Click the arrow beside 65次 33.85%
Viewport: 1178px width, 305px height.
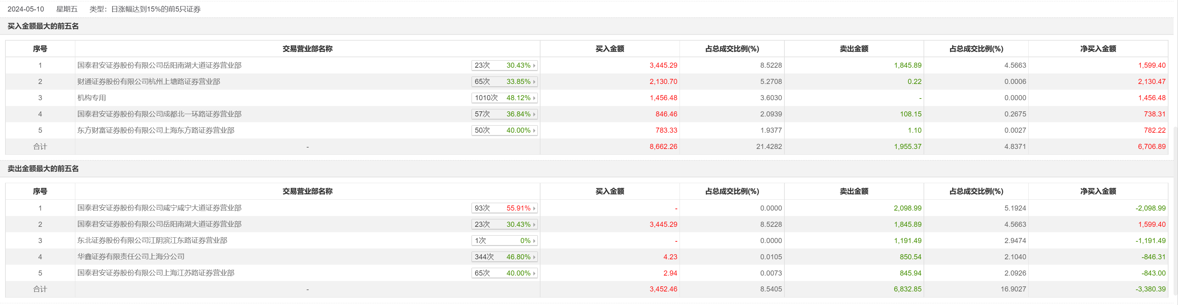[x=534, y=82]
